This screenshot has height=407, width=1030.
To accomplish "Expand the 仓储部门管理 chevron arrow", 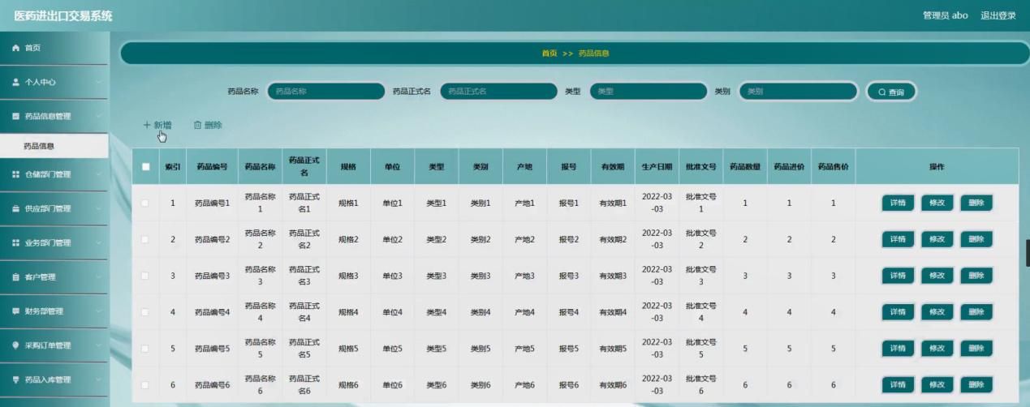I will [98, 174].
